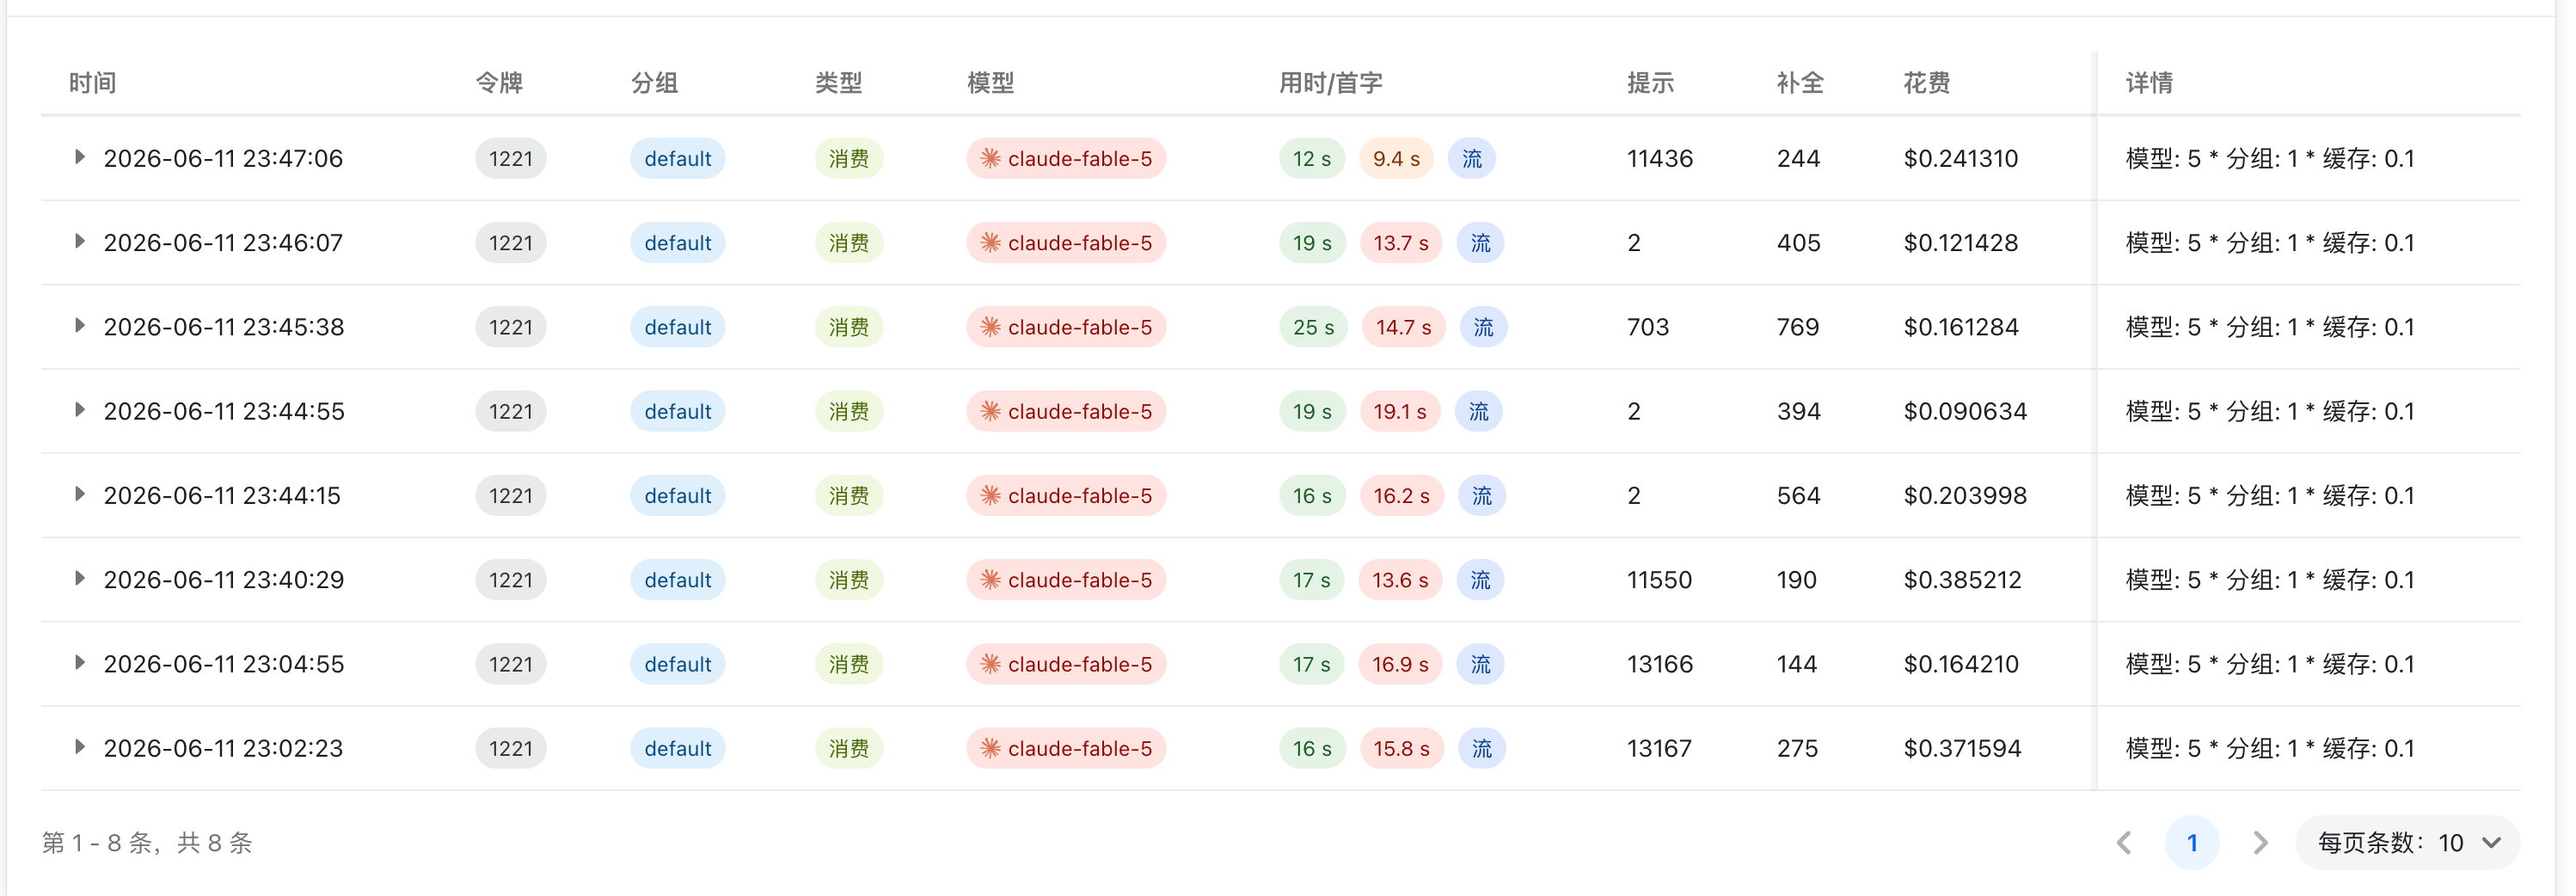Click the claude-fable-5 model tag in the 23:45:38 row
The width and height of the screenshot is (2576, 896).
tap(1066, 327)
